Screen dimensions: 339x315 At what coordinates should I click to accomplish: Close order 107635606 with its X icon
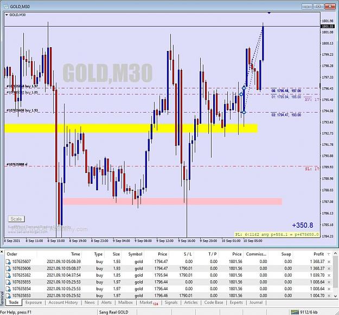(x=329, y=268)
